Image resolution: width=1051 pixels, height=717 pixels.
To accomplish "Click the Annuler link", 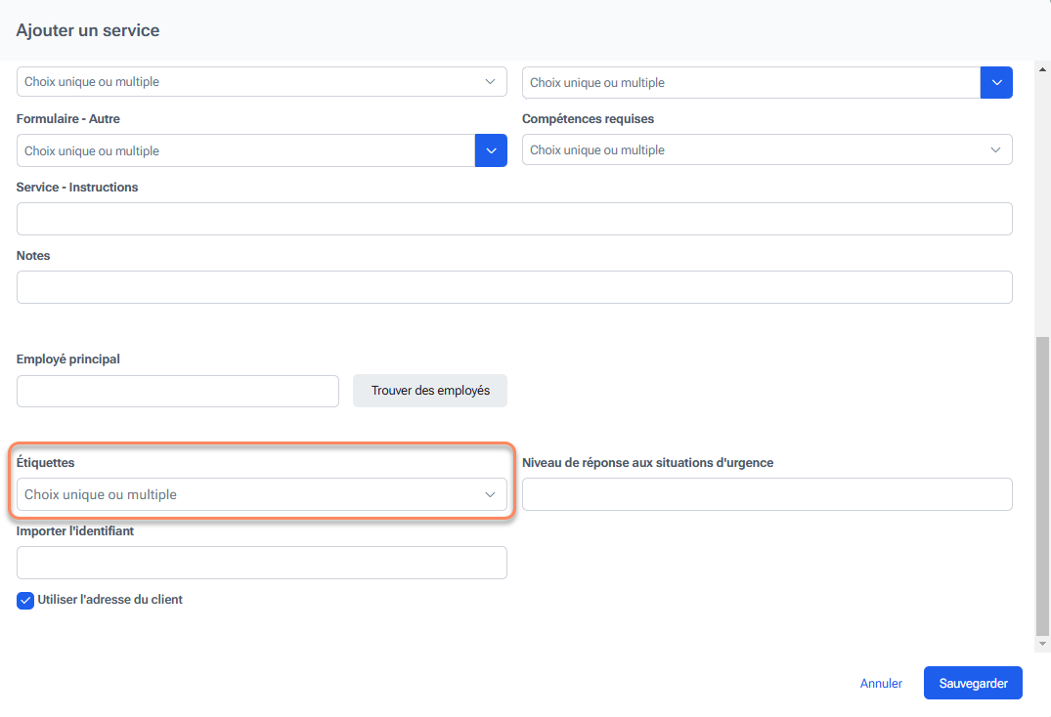I will [881, 684].
